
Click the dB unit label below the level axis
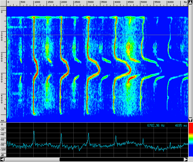(x=2, y=155)
